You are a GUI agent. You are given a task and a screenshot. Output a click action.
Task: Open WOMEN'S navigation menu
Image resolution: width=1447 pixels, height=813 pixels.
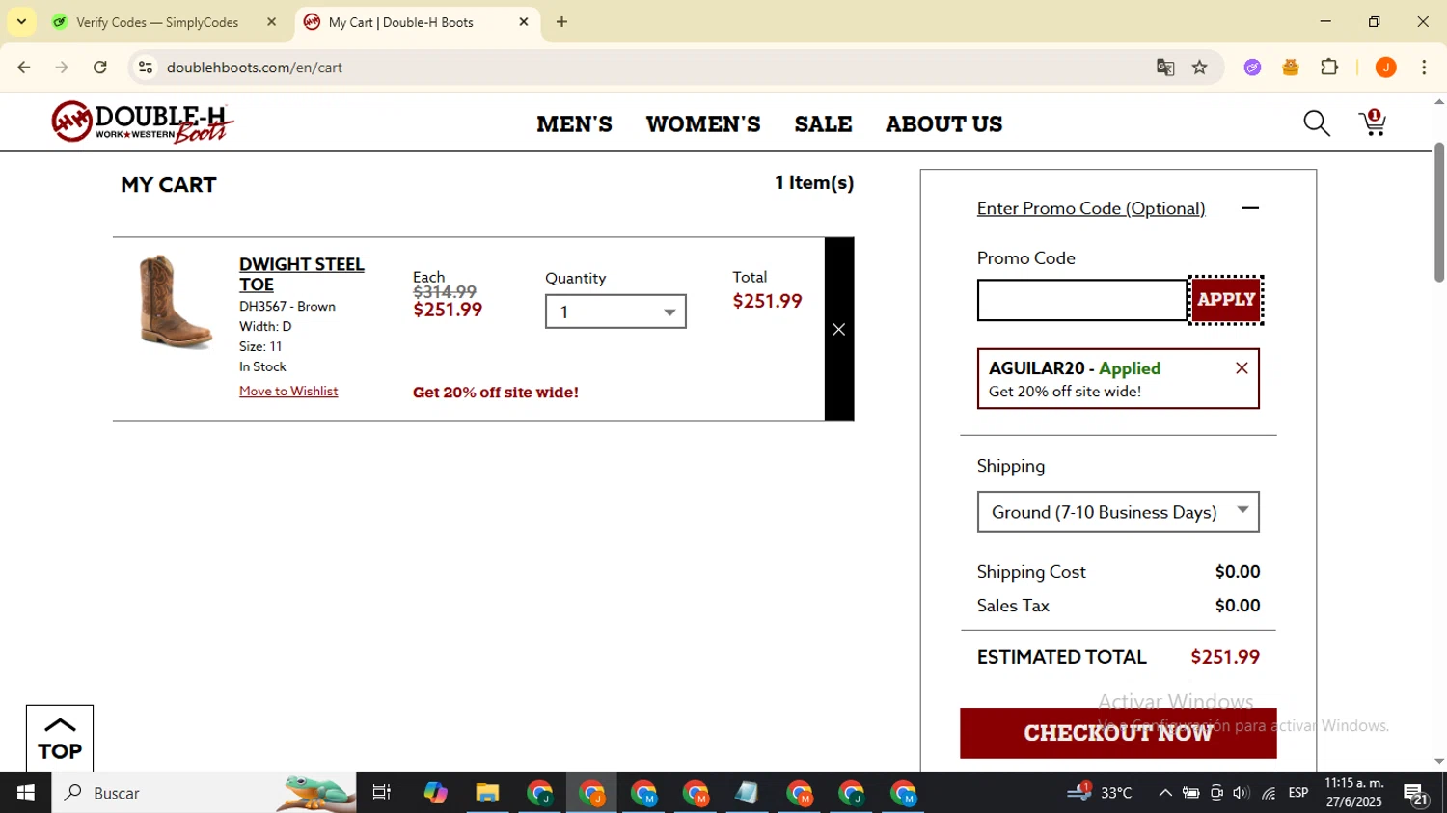pos(703,124)
